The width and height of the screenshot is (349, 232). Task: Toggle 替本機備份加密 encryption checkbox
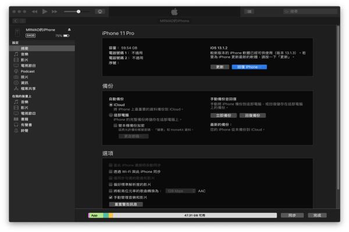pos(115,125)
